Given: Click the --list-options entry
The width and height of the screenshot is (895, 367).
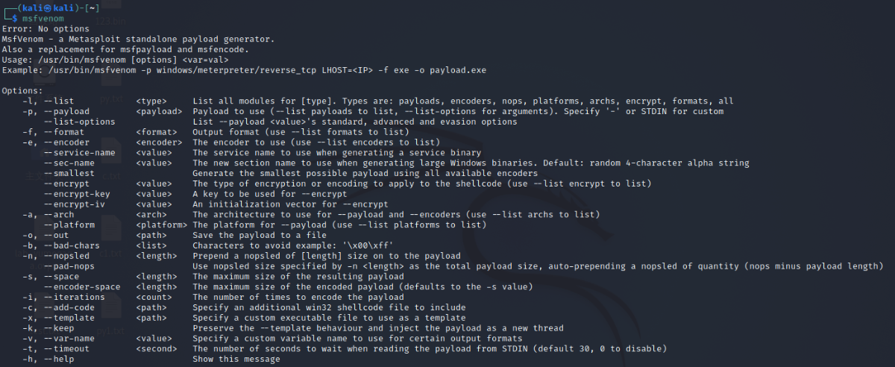Looking at the screenshot, I should pyautogui.click(x=79, y=122).
